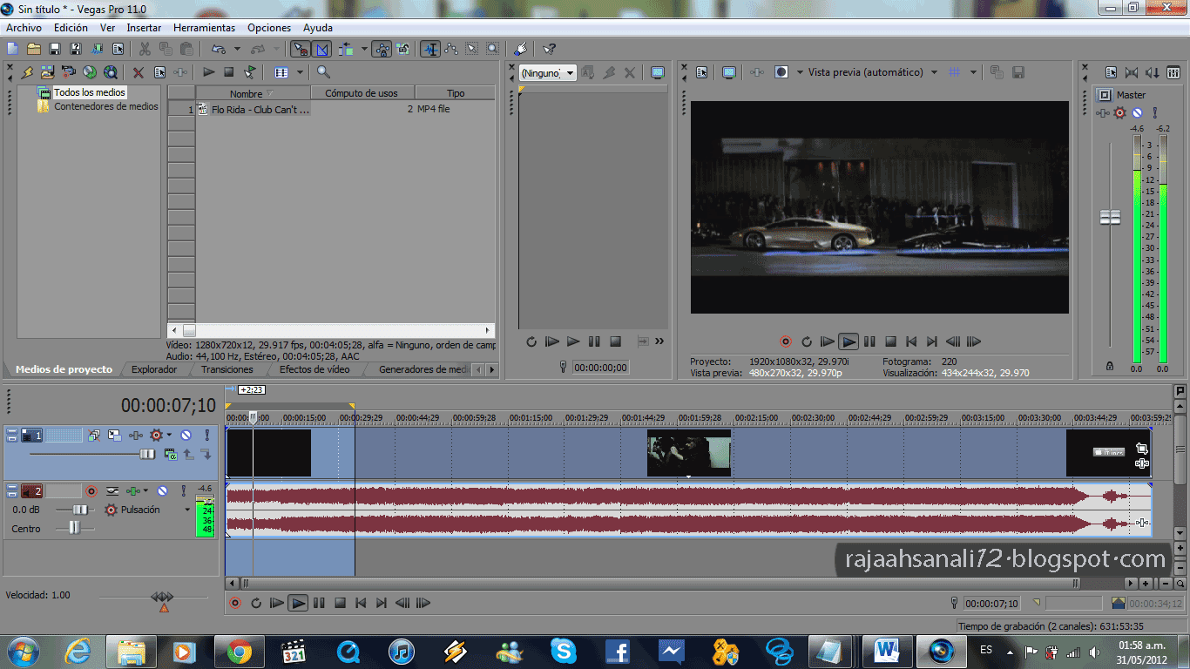
Task: Click the Undo arrow icon
Action: coord(218,49)
